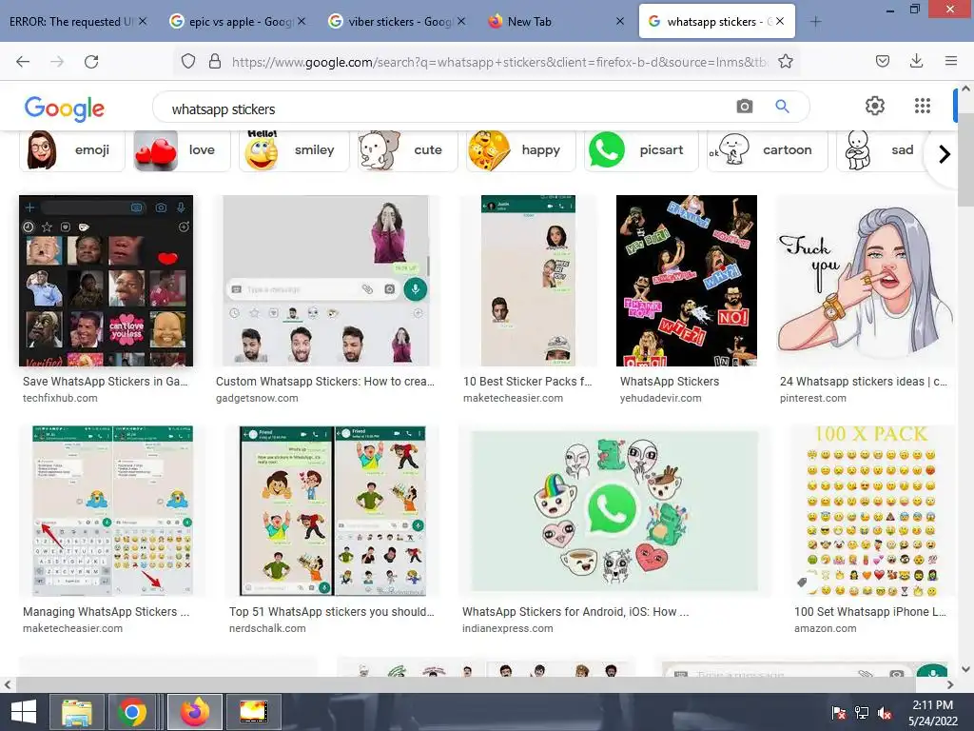The width and height of the screenshot is (974, 731).
Task: Open the techfixhub.com dark sticker grid thumbnail
Action: pos(107,281)
